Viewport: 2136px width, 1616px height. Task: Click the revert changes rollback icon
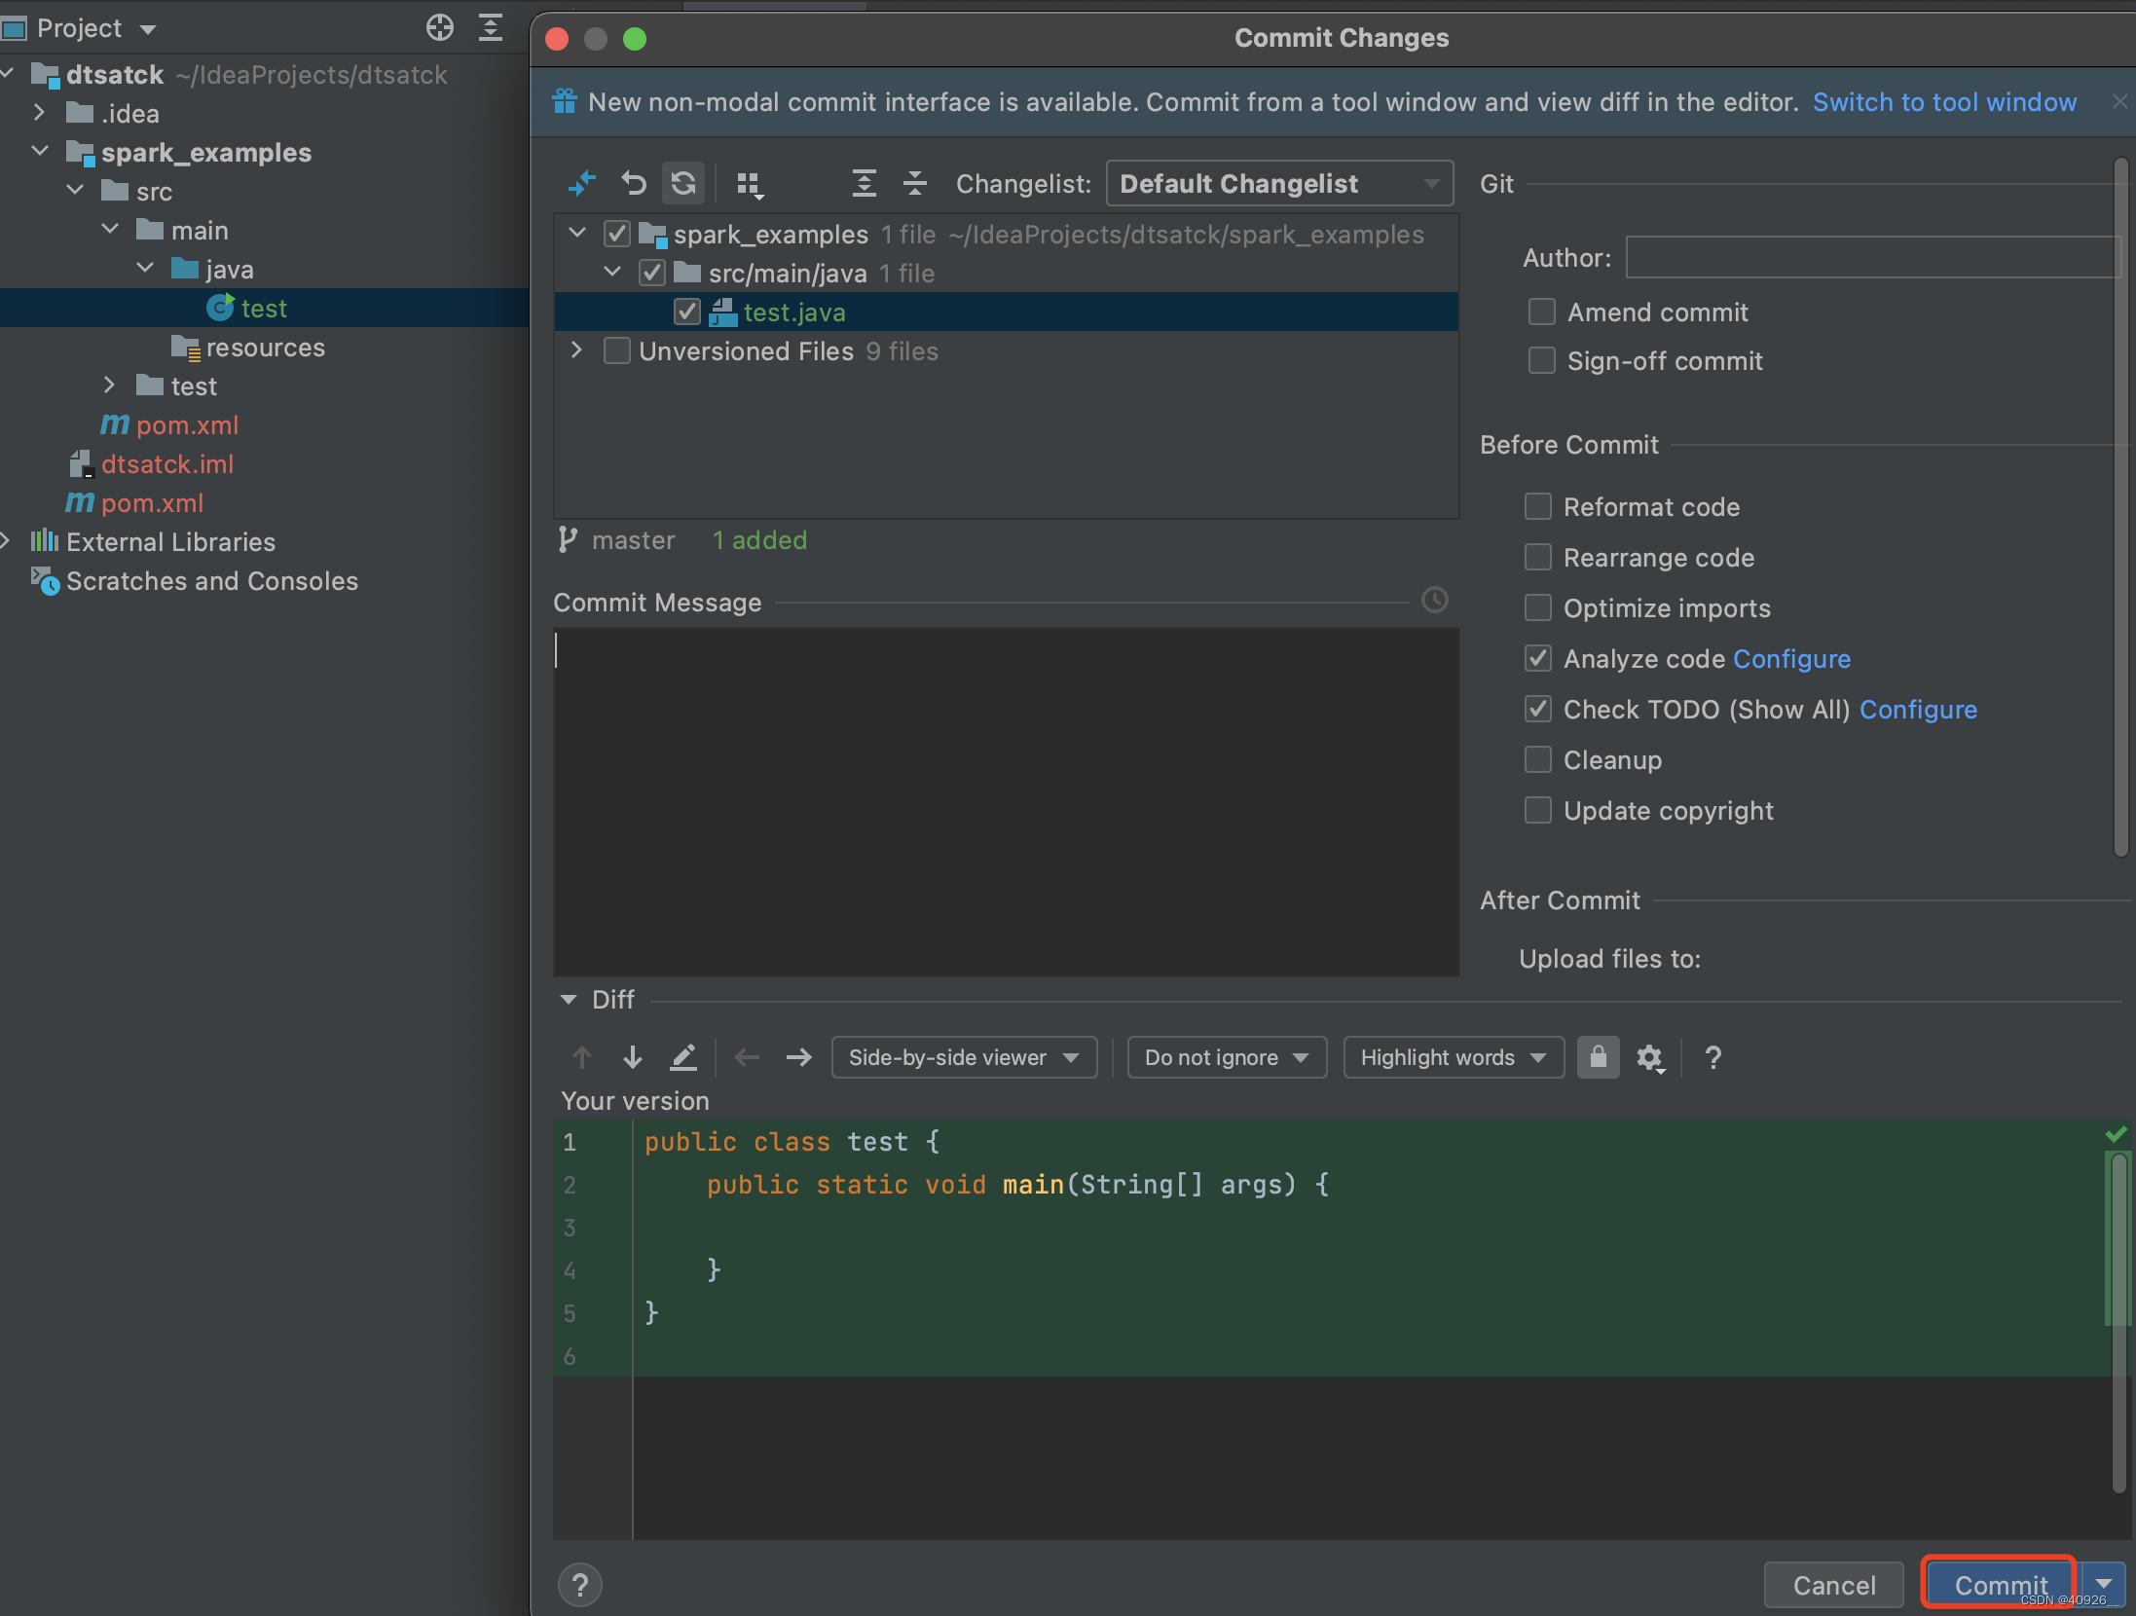tap(628, 183)
